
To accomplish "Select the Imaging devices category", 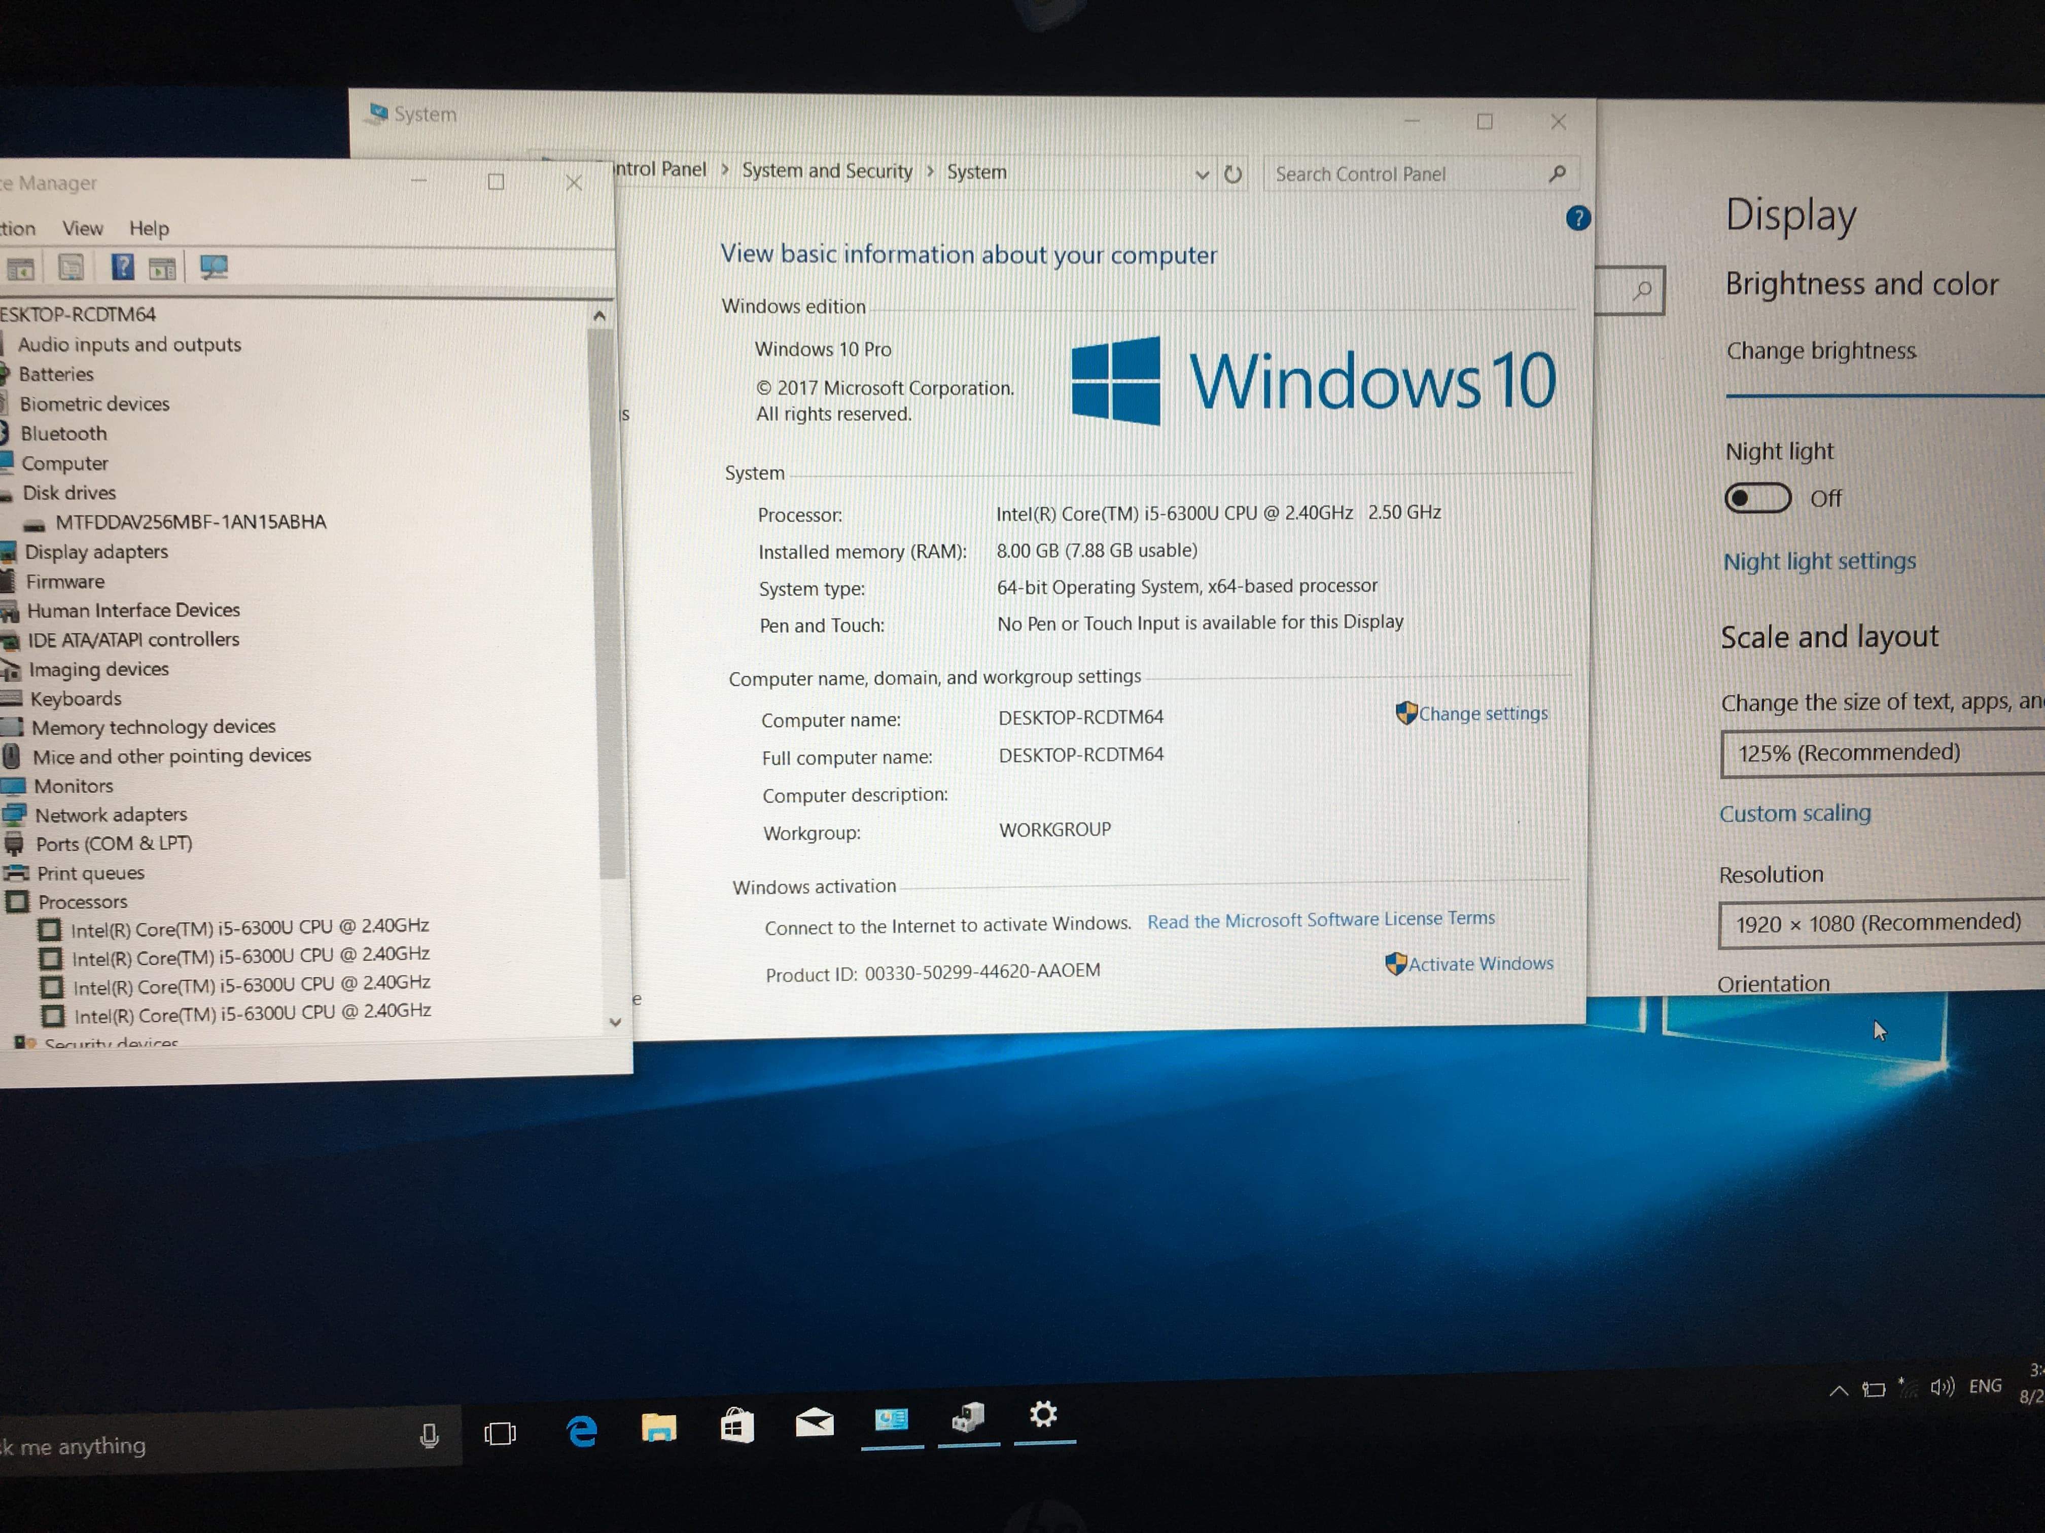I will (x=98, y=669).
